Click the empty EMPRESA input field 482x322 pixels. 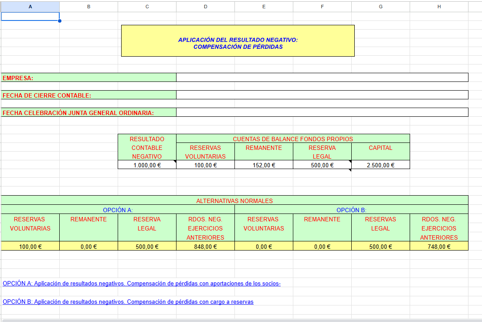(322, 78)
